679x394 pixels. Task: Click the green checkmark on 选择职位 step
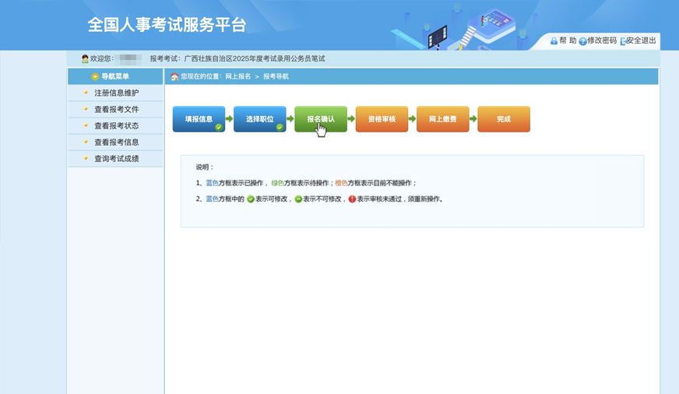pos(280,127)
